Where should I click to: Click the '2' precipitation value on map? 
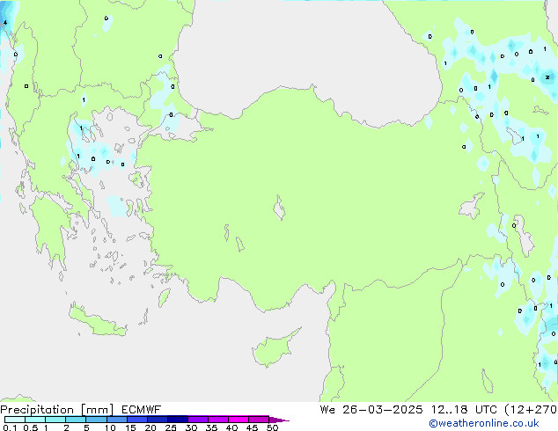(547, 77)
